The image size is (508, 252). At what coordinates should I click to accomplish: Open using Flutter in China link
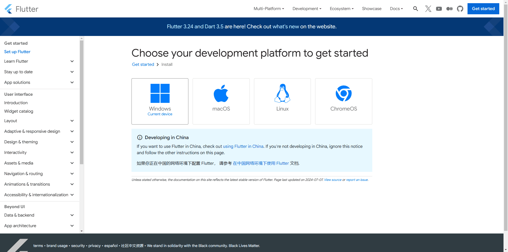click(x=243, y=146)
